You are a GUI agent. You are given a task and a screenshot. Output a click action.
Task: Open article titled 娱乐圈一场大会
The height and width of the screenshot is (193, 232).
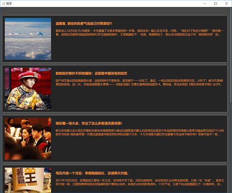pos(89,124)
